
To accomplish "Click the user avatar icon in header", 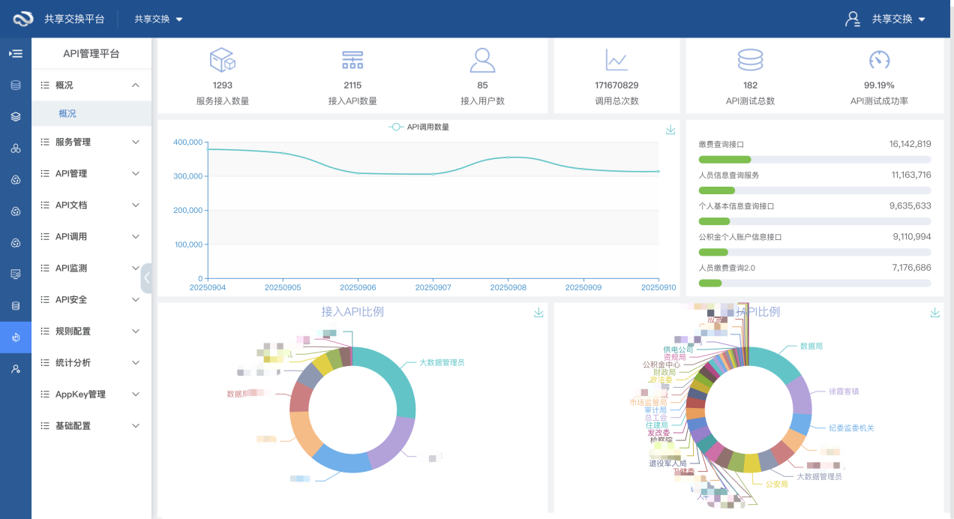I will [x=852, y=19].
